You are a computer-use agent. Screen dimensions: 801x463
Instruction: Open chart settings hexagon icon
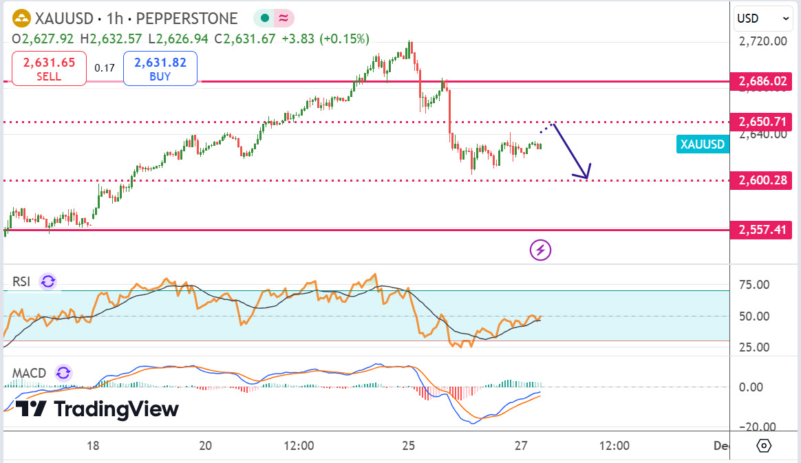pos(764,446)
